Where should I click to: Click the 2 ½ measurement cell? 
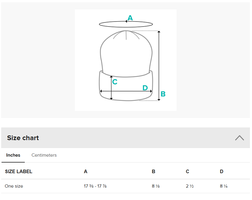coord(190,186)
